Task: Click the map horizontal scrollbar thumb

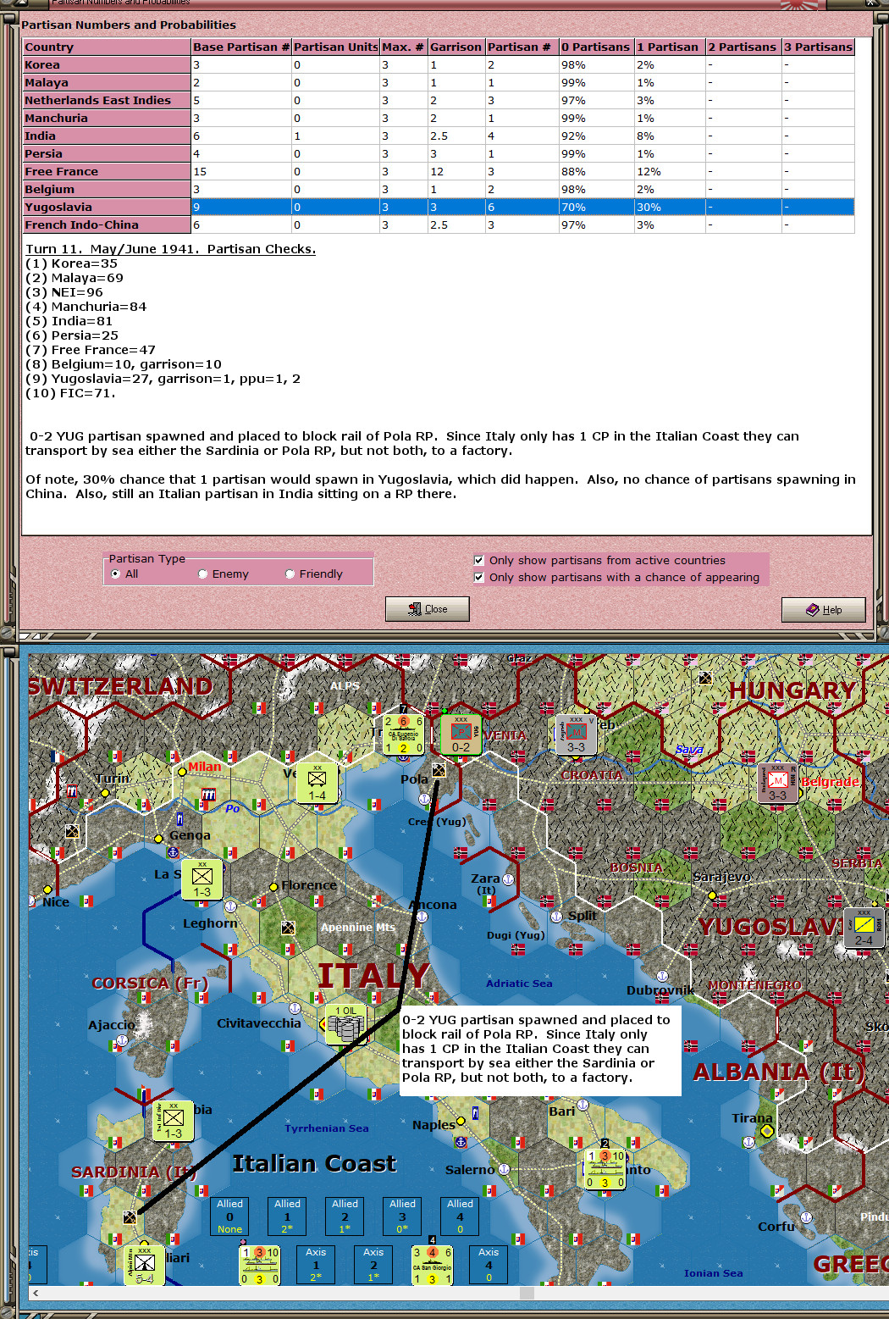Action: click(x=527, y=1293)
